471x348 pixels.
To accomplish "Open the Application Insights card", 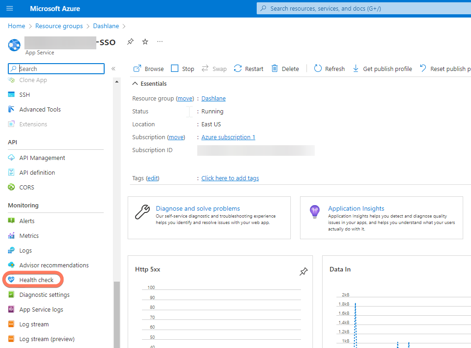I will pos(381,218).
